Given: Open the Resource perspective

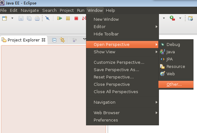Looking at the screenshot, I should 176,66.
